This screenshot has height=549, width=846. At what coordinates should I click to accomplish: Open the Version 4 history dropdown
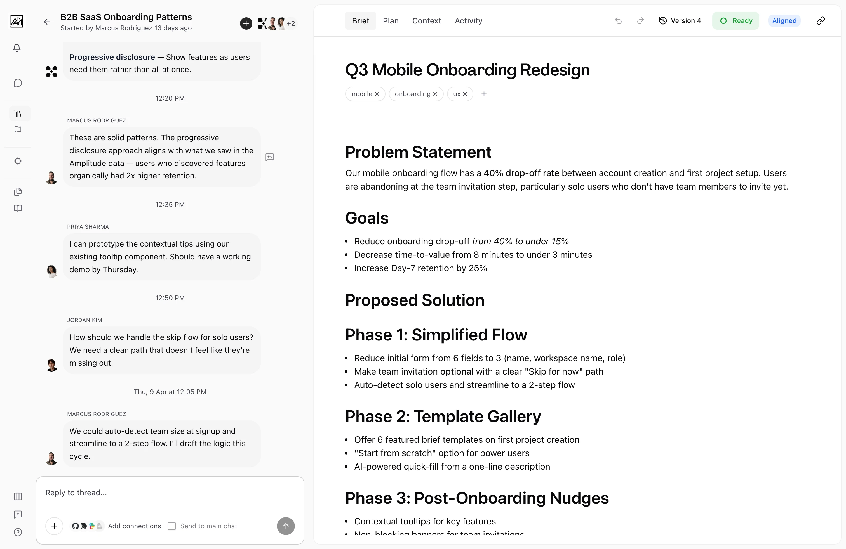pyautogui.click(x=680, y=21)
